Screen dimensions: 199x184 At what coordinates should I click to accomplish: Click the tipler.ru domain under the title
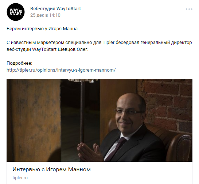click(20, 178)
